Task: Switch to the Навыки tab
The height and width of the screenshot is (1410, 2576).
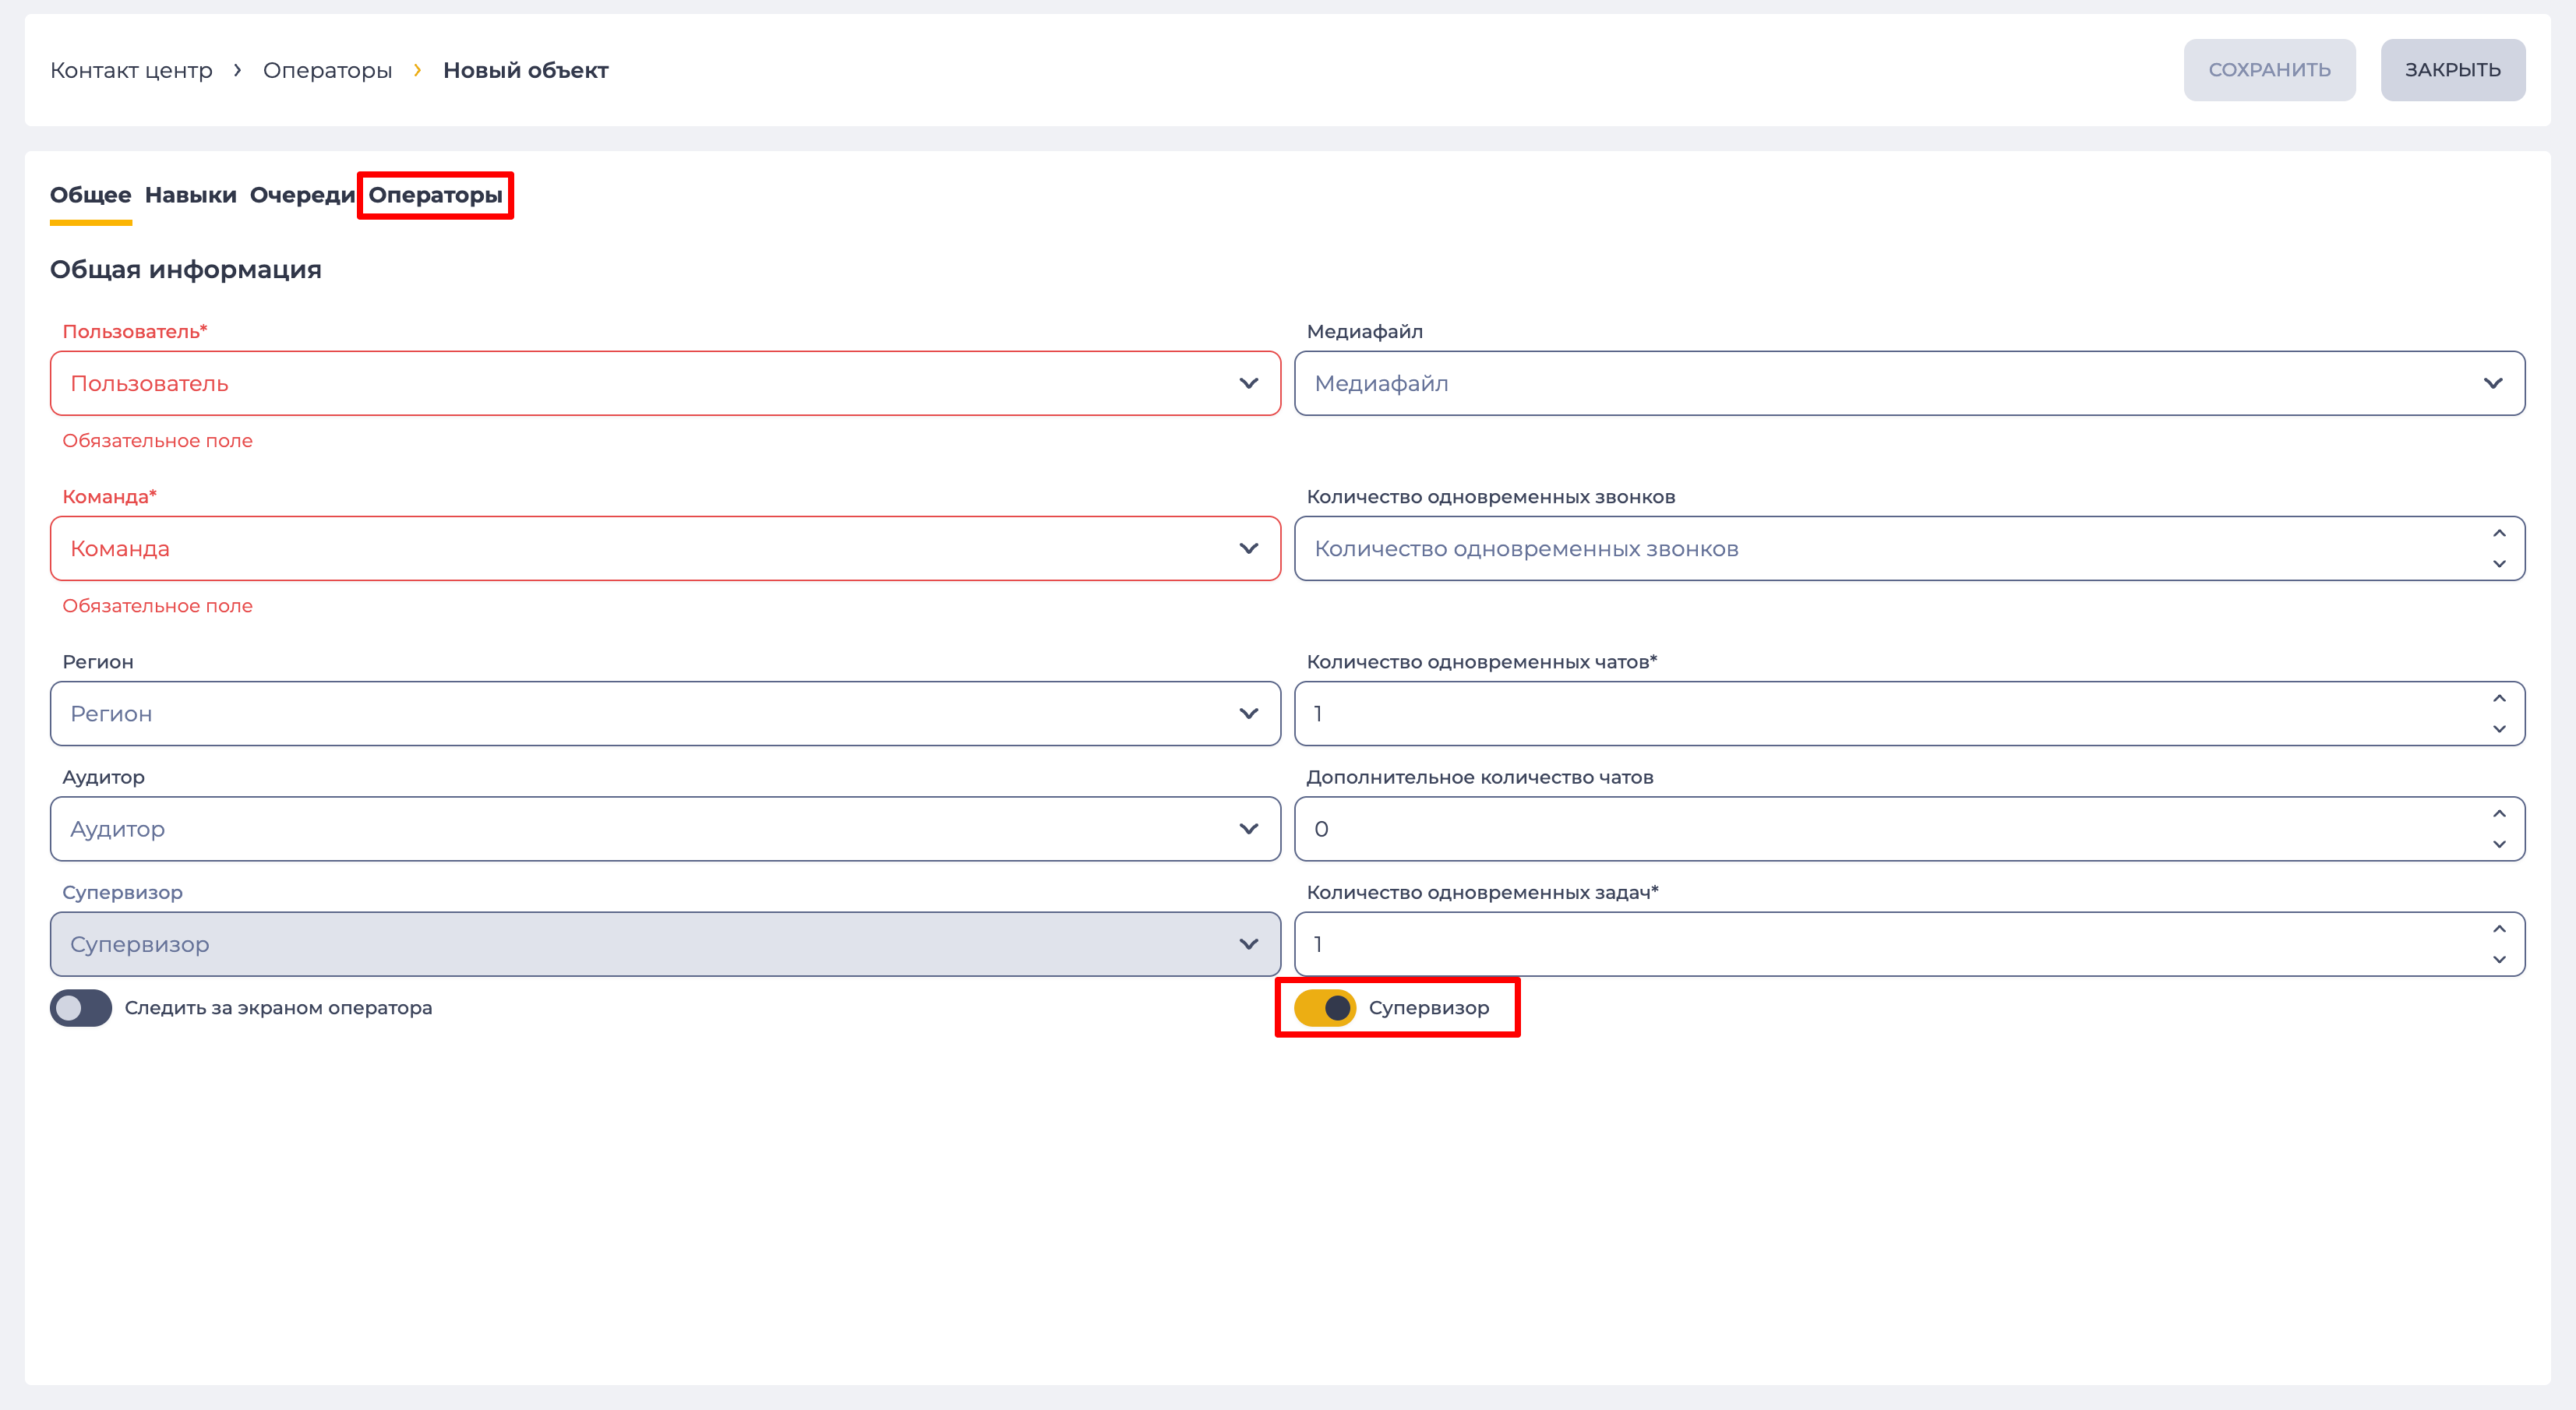Action: 191,195
